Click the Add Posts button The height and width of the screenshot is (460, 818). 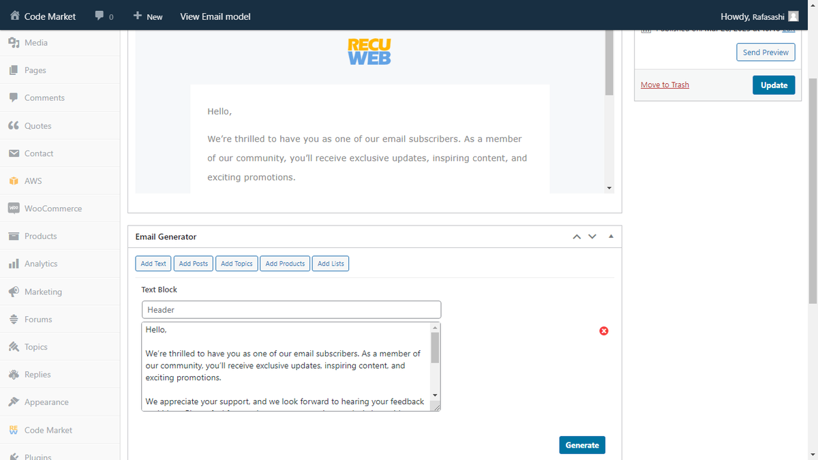pyautogui.click(x=194, y=264)
